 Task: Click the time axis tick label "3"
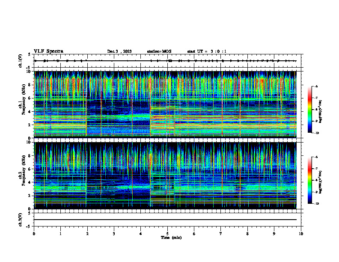(114, 234)
